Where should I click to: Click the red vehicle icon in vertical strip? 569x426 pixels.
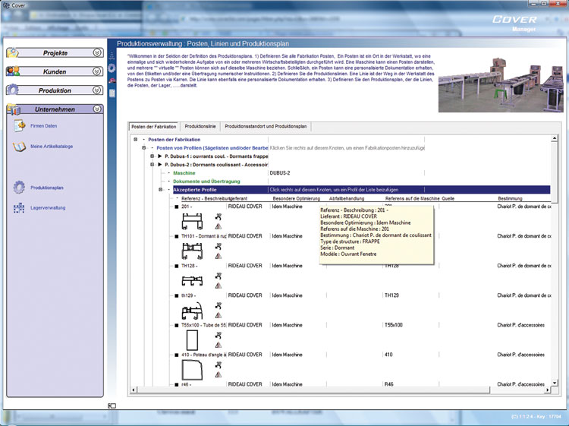click(x=112, y=80)
